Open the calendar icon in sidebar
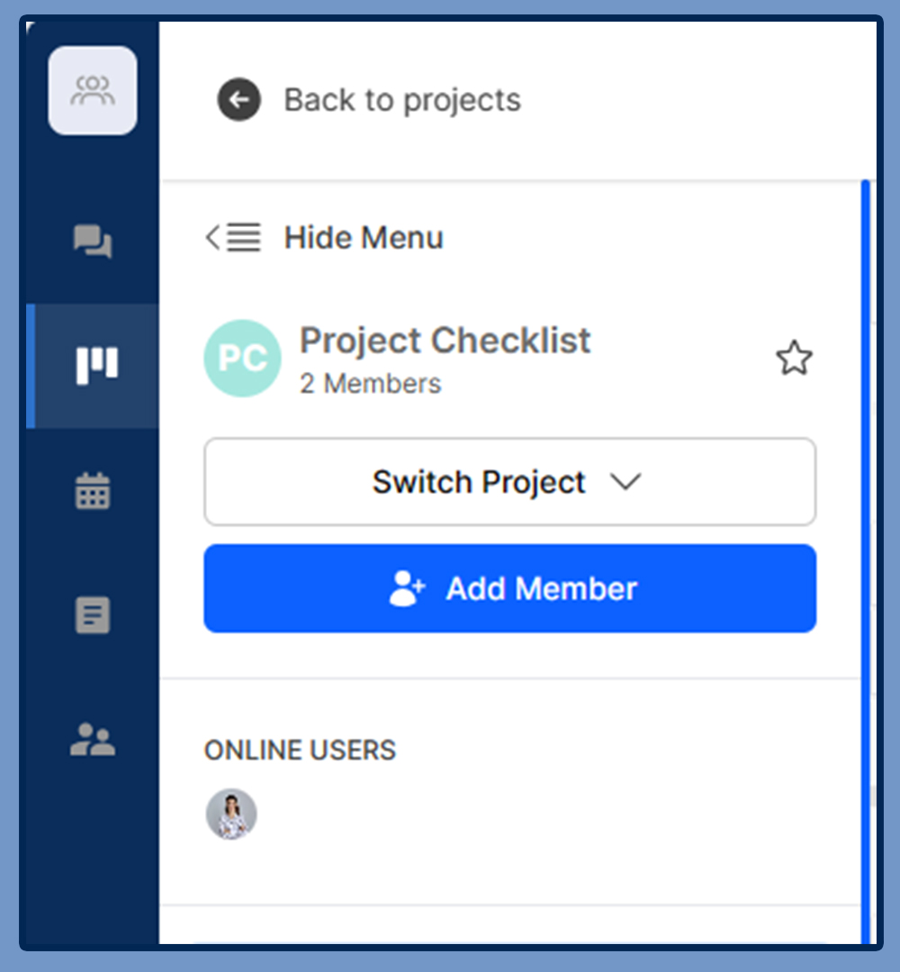The image size is (900, 972). coord(93,491)
